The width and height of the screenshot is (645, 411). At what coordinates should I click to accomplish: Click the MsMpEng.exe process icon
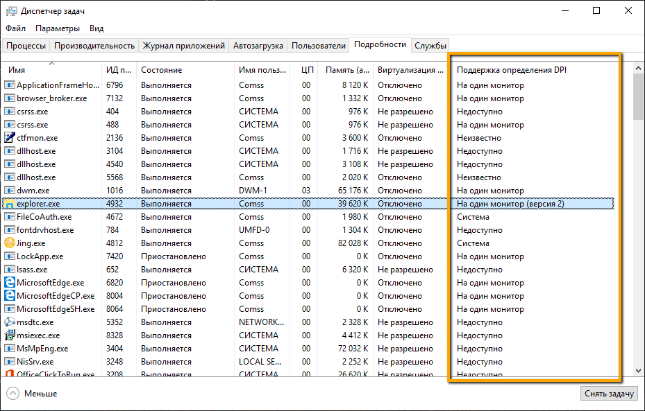(x=10, y=348)
